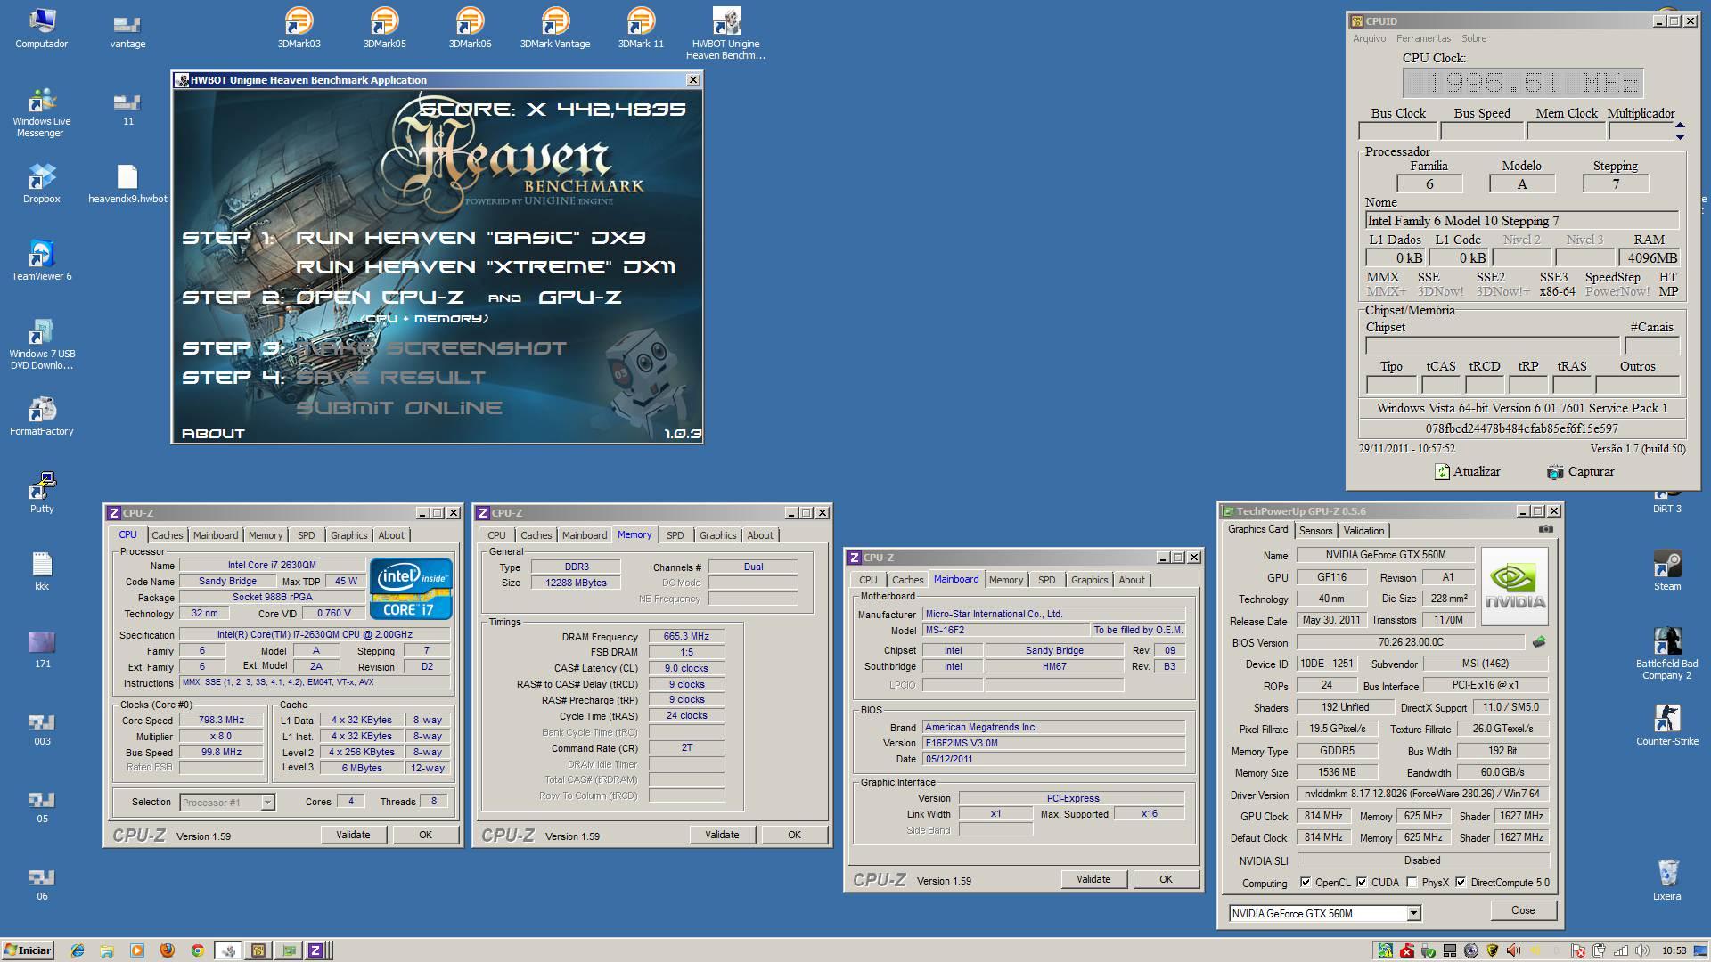The height and width of the screenshot is (962, 1711).
Task: Click Validate in CPU tab window
Action: [x=353, y=835]
